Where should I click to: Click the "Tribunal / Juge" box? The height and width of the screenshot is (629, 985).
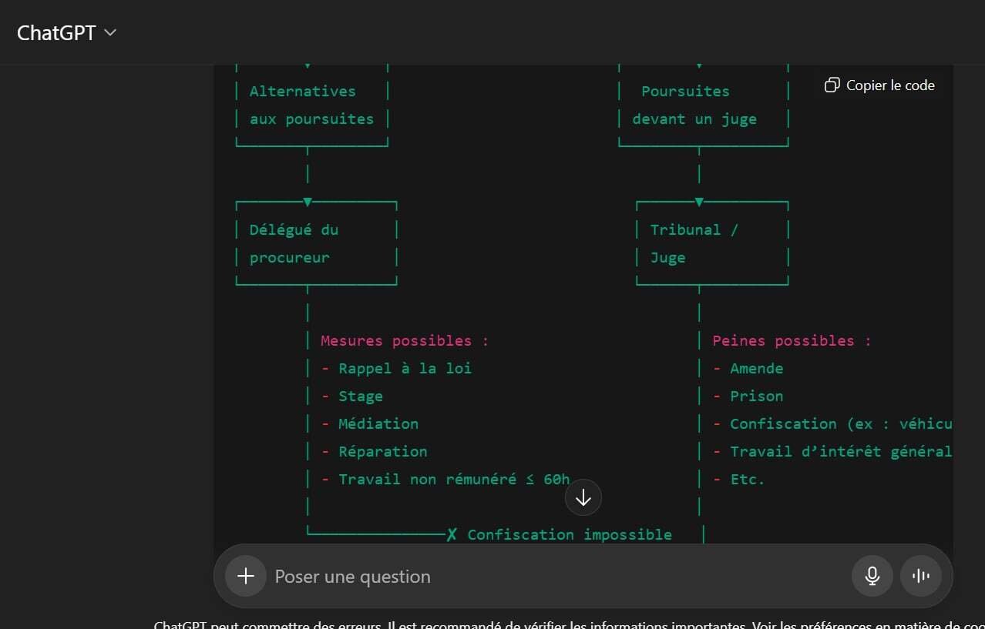point(711,243)
